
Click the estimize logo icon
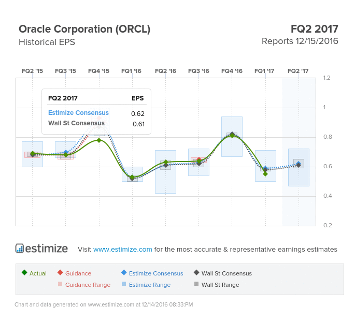(x=20, y=248)
